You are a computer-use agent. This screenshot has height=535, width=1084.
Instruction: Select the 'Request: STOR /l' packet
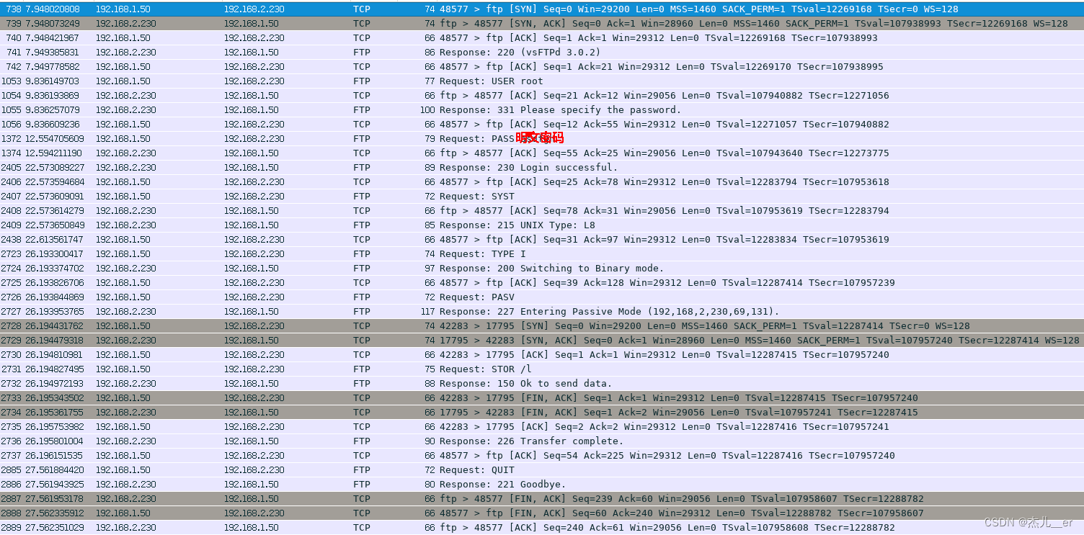[x=542, y=369]
